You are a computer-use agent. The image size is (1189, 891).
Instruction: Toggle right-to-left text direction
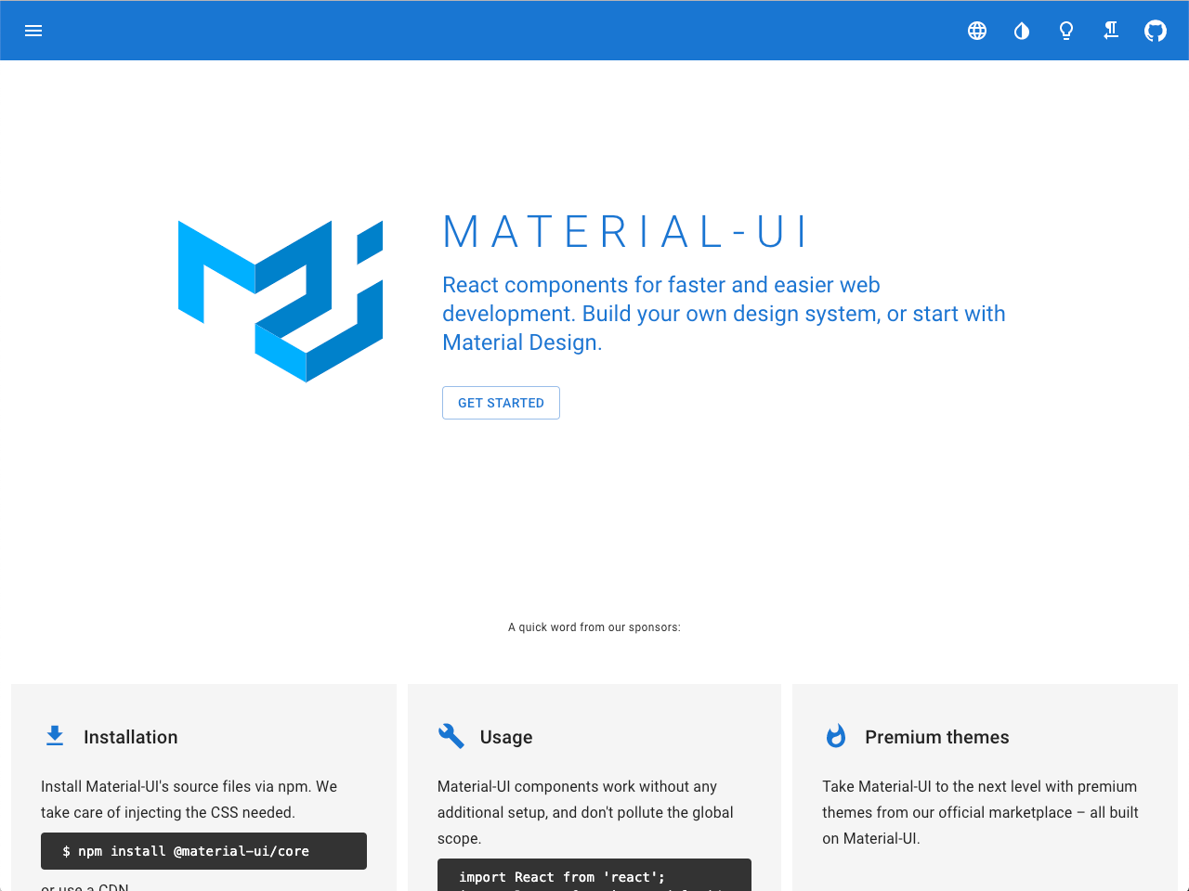pos(1110,30)
